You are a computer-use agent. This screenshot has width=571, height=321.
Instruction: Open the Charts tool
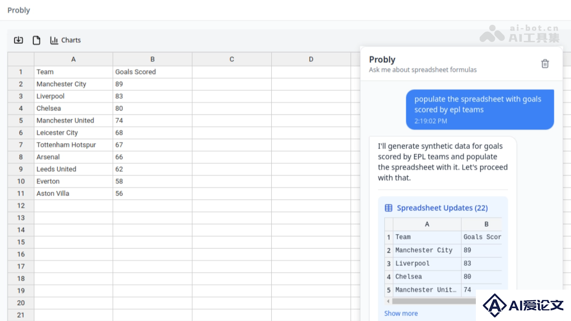(66, 40)
